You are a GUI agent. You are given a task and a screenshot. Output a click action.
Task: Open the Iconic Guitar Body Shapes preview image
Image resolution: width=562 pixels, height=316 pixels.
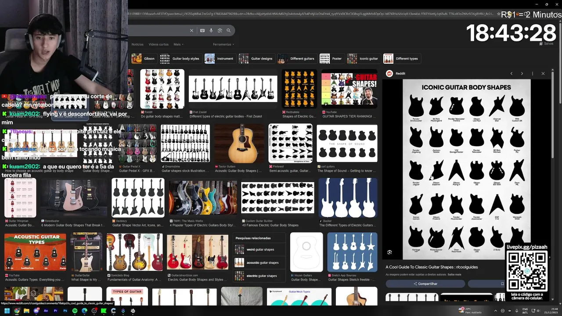coord(466,169)
